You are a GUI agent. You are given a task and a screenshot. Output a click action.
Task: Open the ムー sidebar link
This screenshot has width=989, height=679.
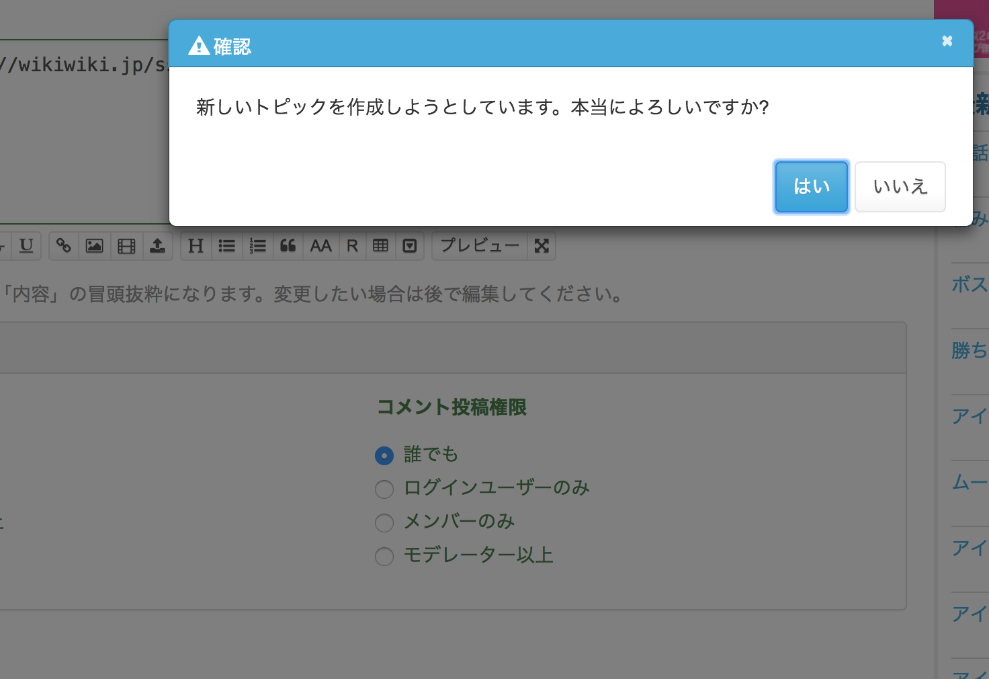point(970,482)
